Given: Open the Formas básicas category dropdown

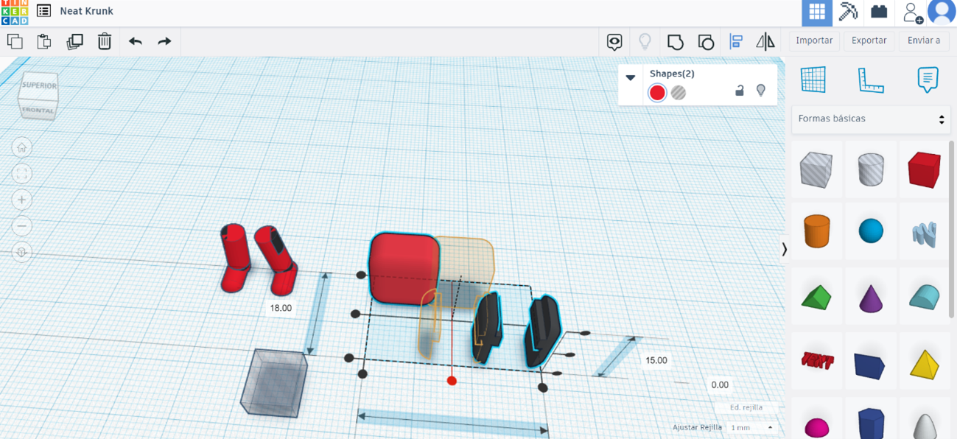Looking at the screenshot, I should 871,119.
